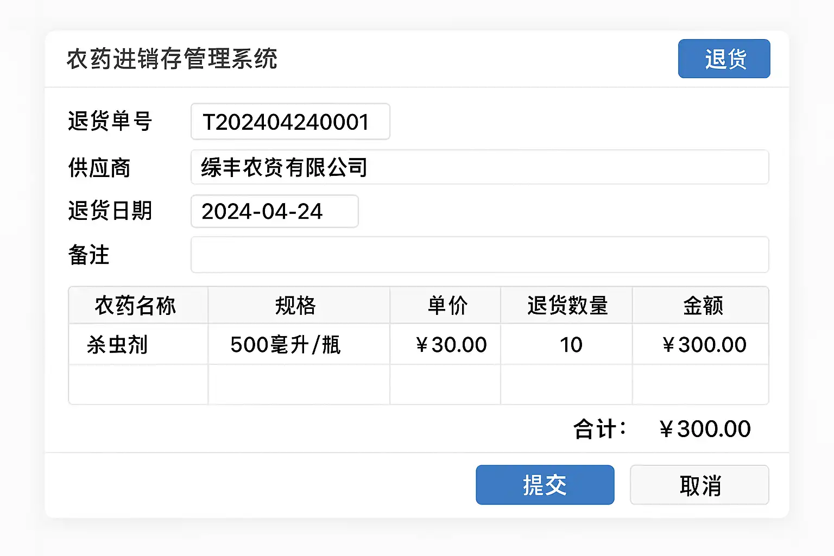Image resolution: width=834 pixels, height=556 pixels.
Task: Submit the form with the 提交 button
Action: click(x=545, y=485)
